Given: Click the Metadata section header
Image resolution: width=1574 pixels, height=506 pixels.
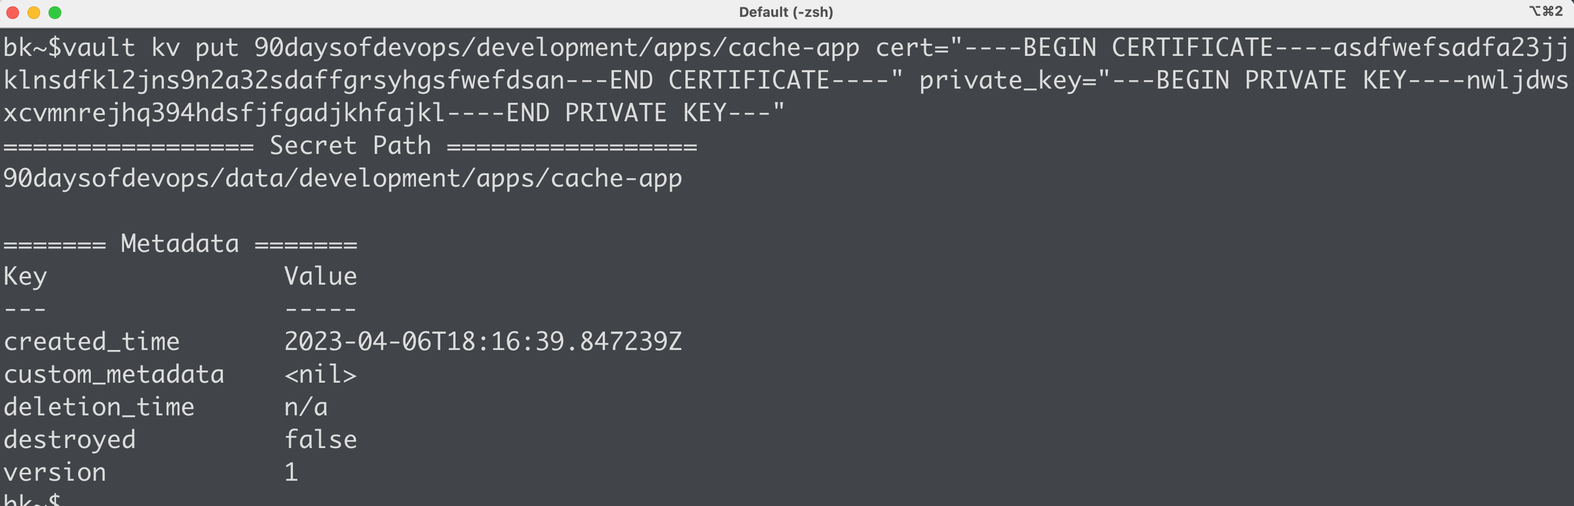Looking at the screenshot, I should tap(180, 244).
